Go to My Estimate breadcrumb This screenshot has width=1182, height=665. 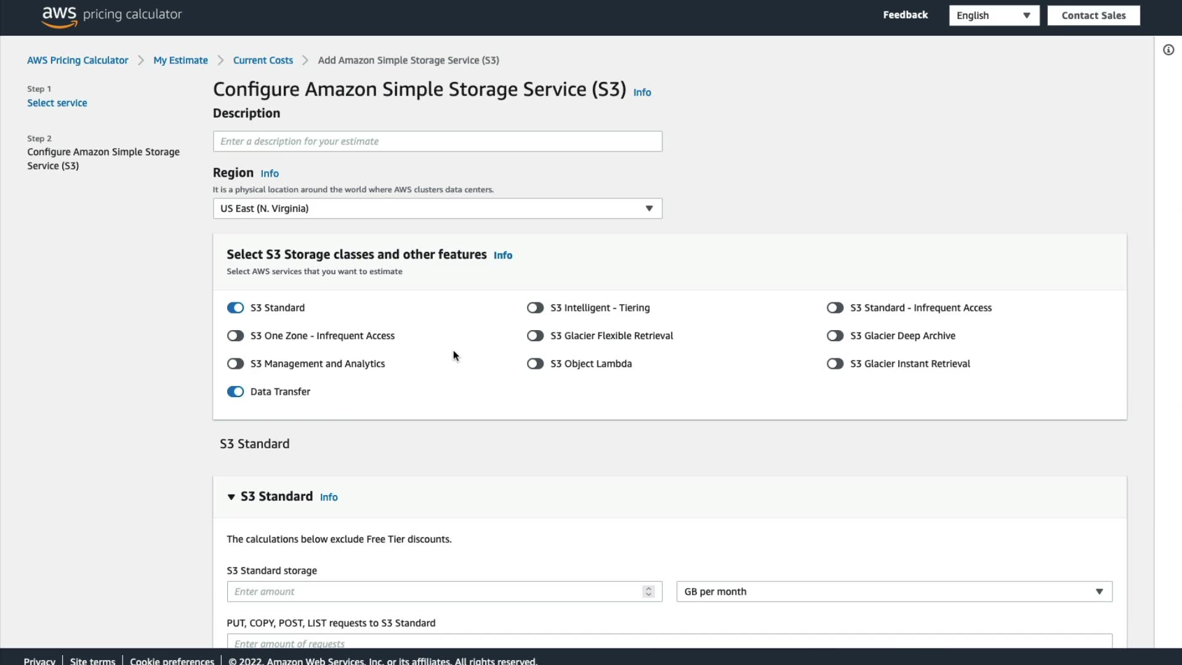coord(180,60)
